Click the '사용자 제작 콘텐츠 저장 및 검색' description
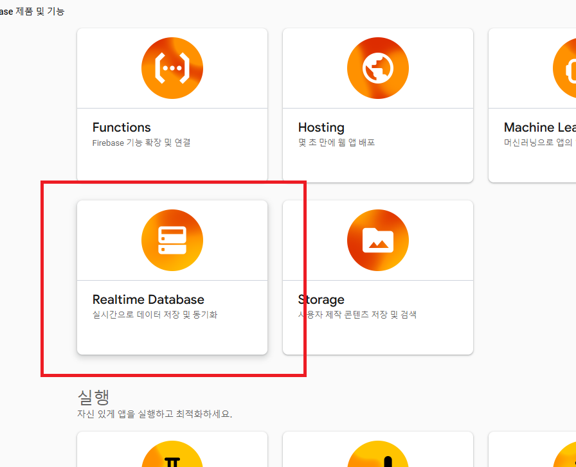576x467 pixels. (357, 315)
